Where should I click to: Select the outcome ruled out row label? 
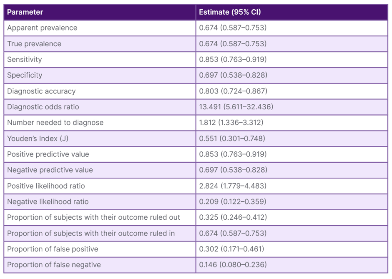click(93, 217)
